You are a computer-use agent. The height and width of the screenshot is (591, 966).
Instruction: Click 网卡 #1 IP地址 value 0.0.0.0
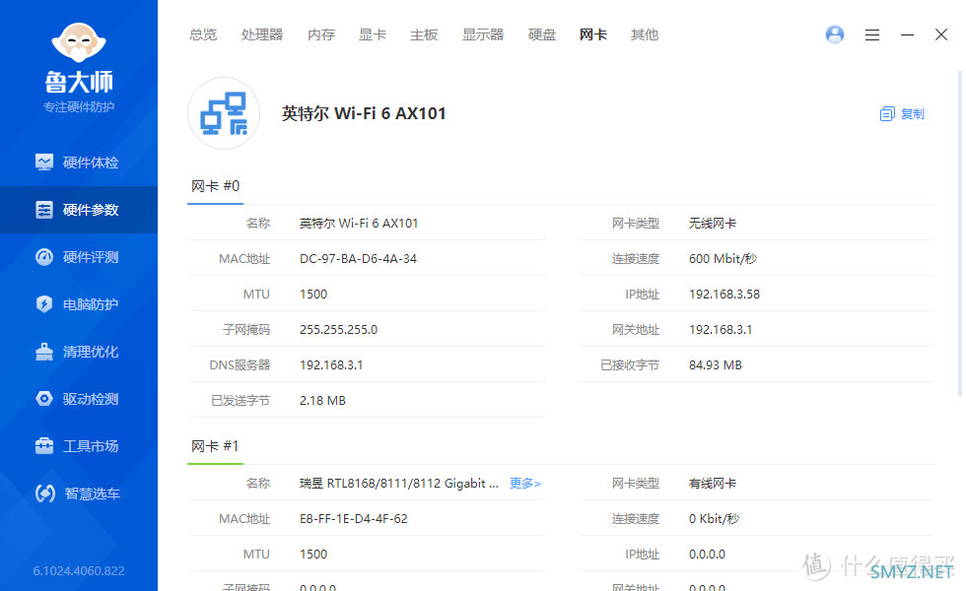point(707,554)
